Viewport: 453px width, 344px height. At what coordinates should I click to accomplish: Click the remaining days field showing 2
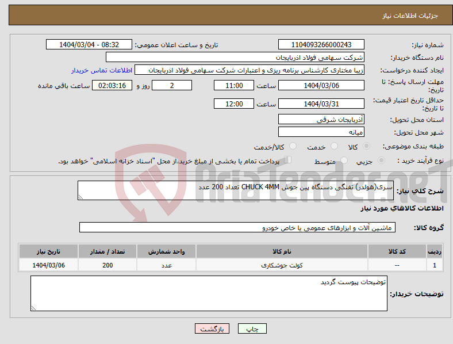tap(172, 85)
